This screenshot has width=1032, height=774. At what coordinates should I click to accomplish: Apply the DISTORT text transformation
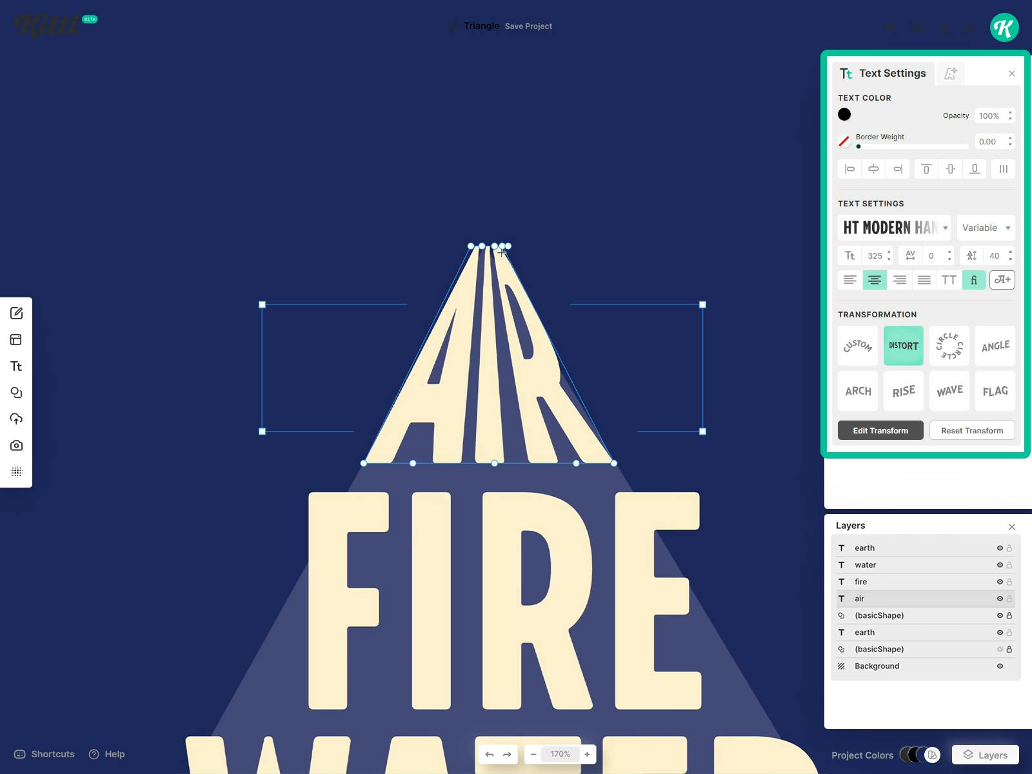[x=903, y=346]
